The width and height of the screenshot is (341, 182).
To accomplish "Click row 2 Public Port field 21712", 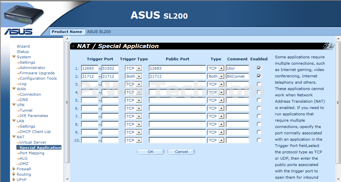I will tap(177, 76).
